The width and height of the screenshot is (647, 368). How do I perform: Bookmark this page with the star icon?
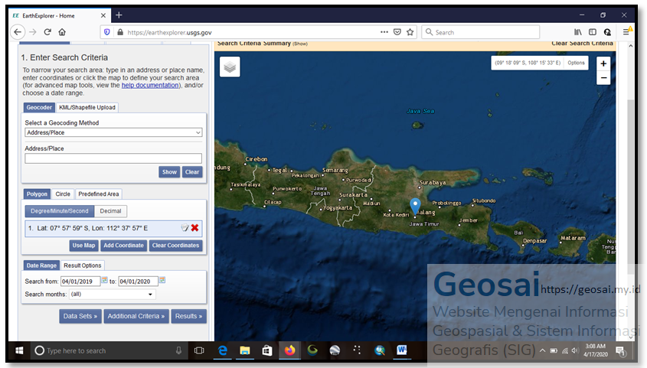410,32
